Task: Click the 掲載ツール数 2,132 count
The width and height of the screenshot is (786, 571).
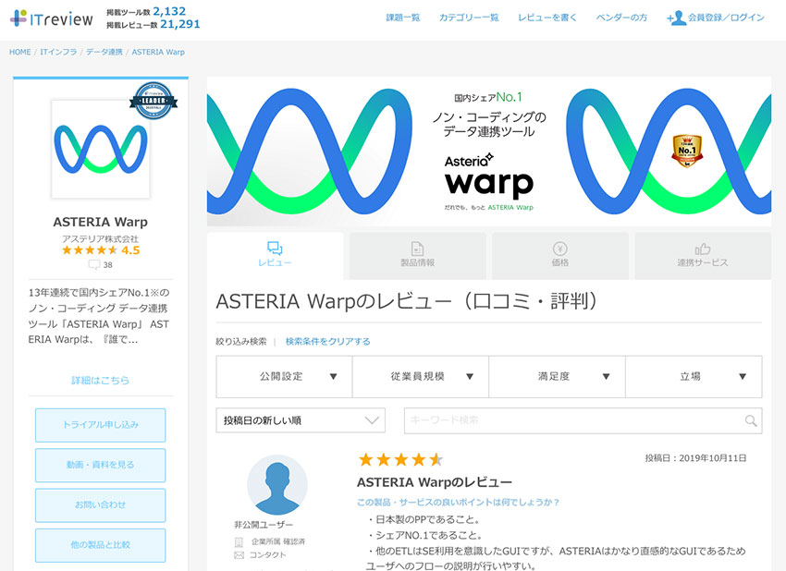Action: click(146, 11)
